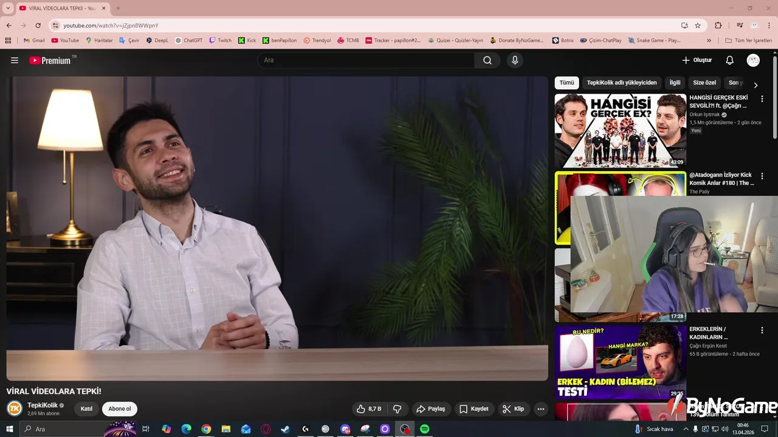Expand more bookmarks chevron
The height and width of the screenshot is (437, 778).
[709, 41]
